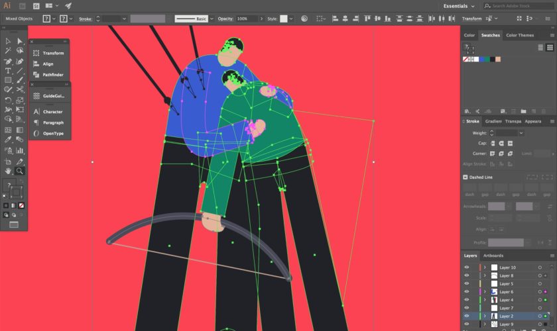Toggle visibility of Layer 4

(467, 300)
